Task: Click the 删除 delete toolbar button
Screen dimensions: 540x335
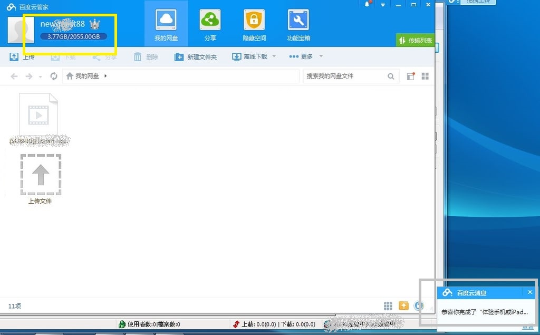Action: (146, 57)
